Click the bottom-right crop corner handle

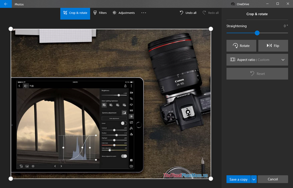(x=211, y=178)
